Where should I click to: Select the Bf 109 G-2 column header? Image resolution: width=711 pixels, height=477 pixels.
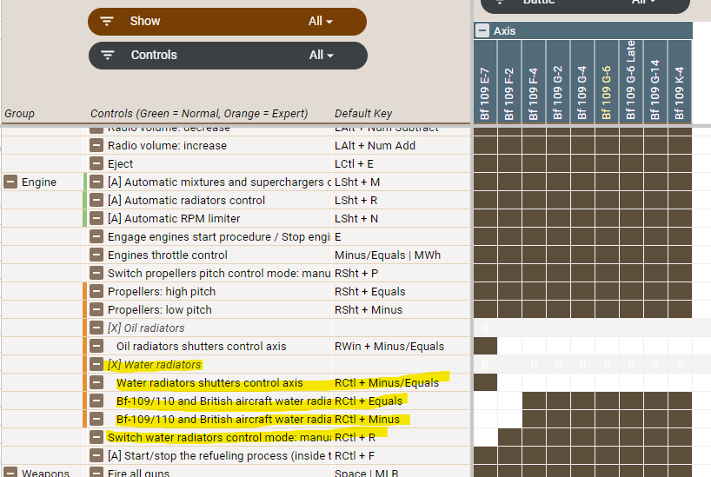558,82
